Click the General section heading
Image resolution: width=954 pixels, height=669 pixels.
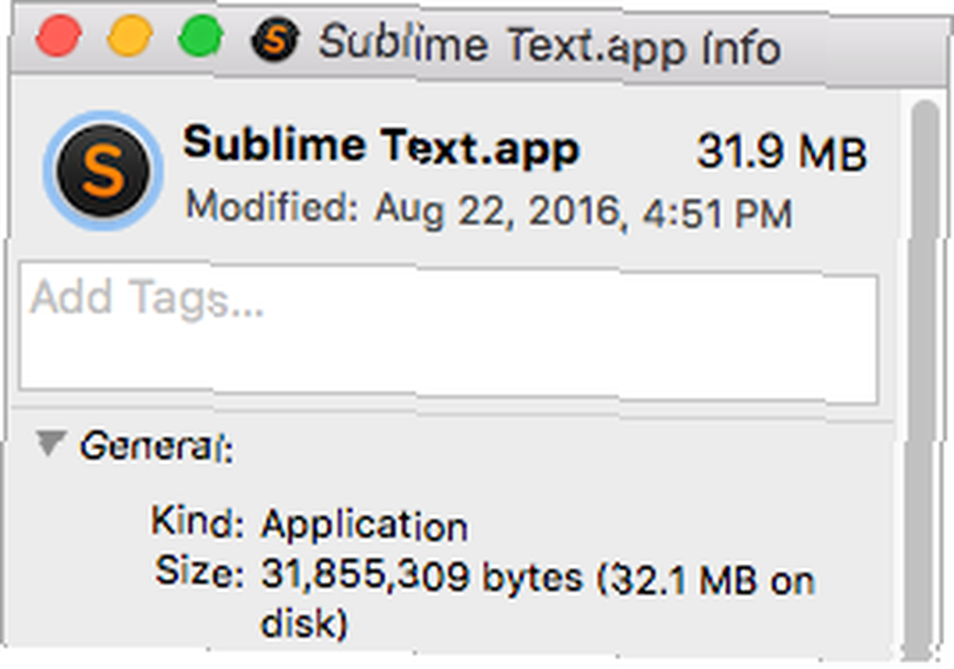coord(156,447)
